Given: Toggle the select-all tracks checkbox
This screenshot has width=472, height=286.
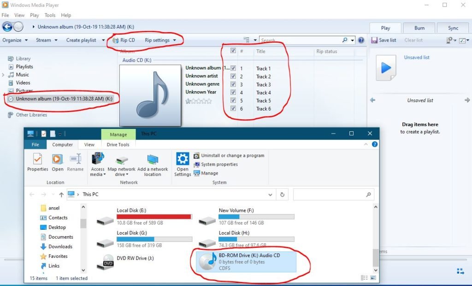Looking at the screenshot, I should [x=233, y=51].
